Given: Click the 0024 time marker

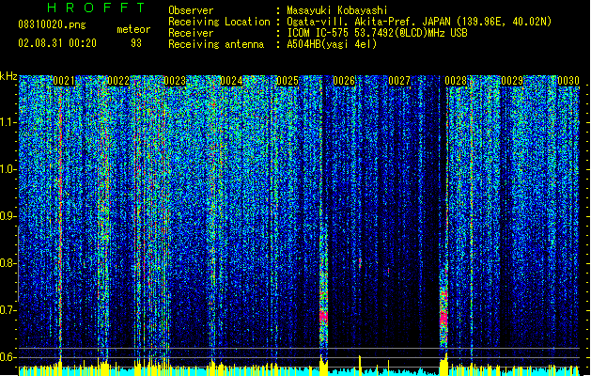Looking at the screenshot, I should pos(231,81).
